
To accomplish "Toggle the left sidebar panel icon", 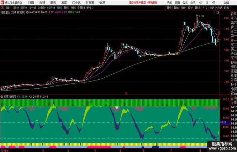I will point(2,8).
